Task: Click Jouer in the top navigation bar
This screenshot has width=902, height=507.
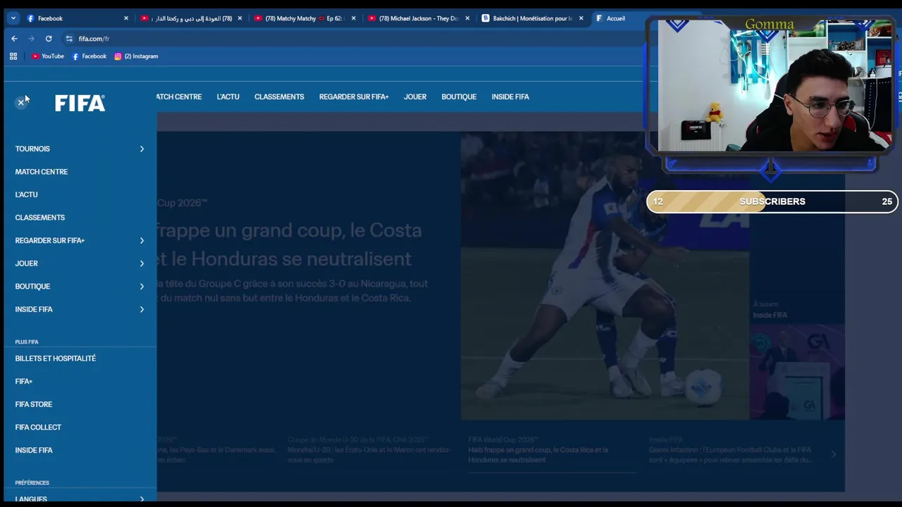Action: pos(415,96)
